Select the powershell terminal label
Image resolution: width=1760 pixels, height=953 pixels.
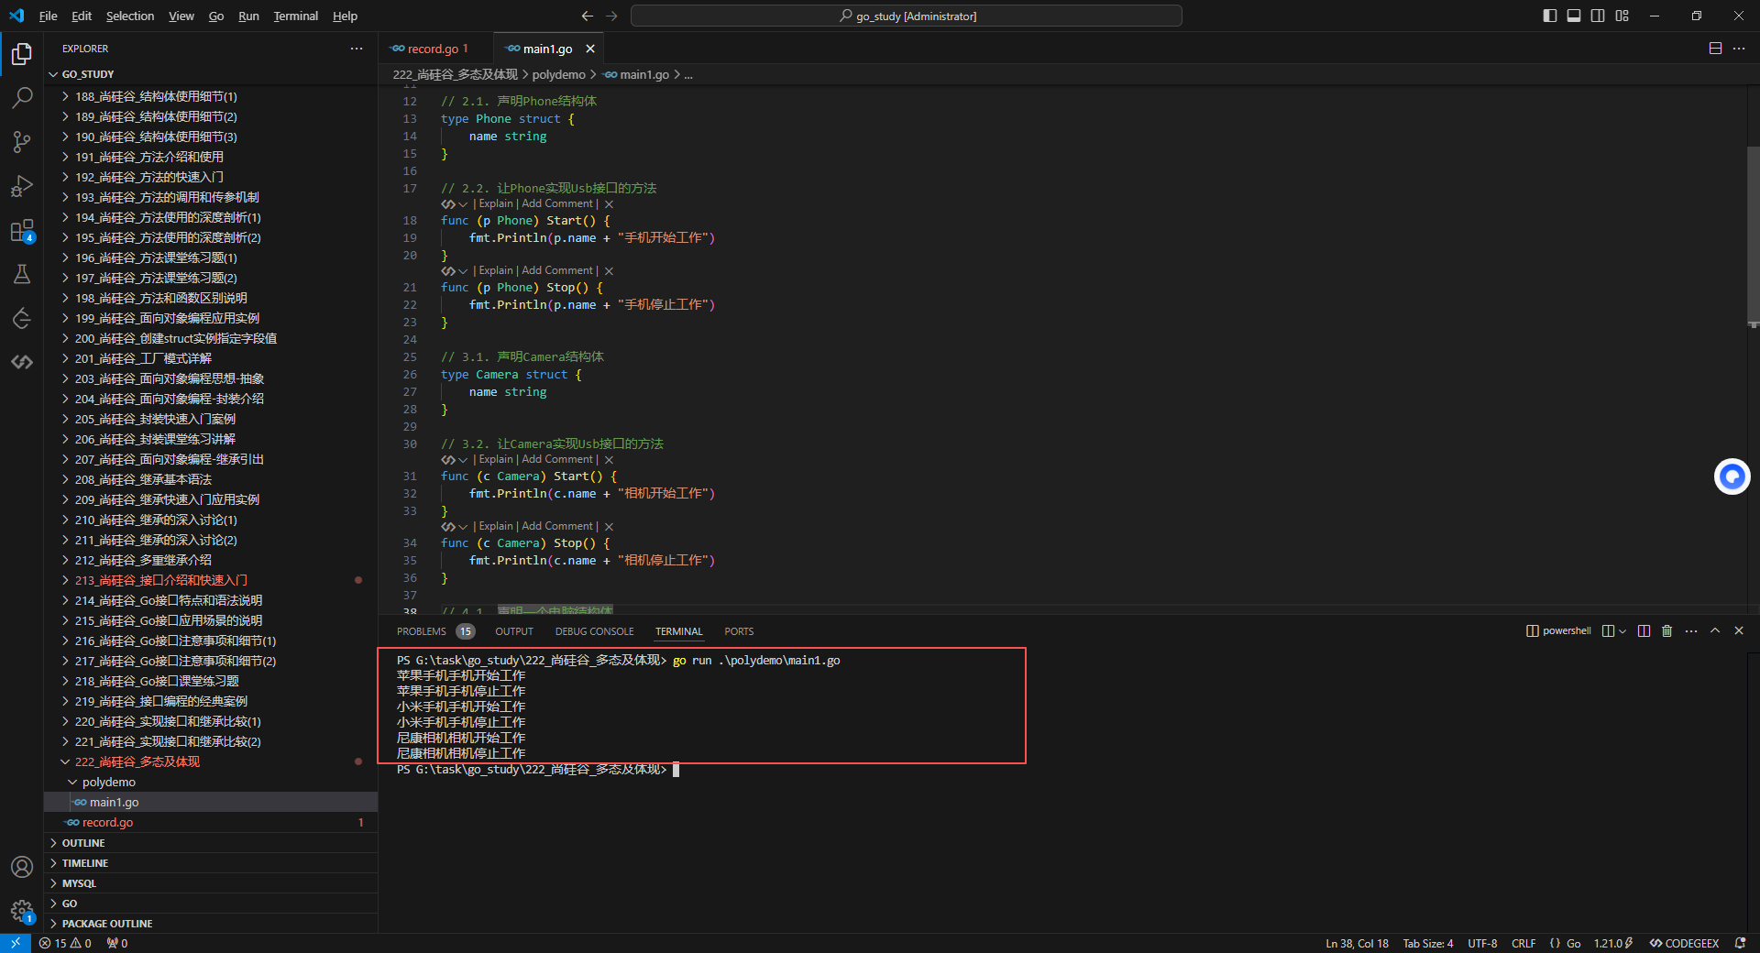1558,630
